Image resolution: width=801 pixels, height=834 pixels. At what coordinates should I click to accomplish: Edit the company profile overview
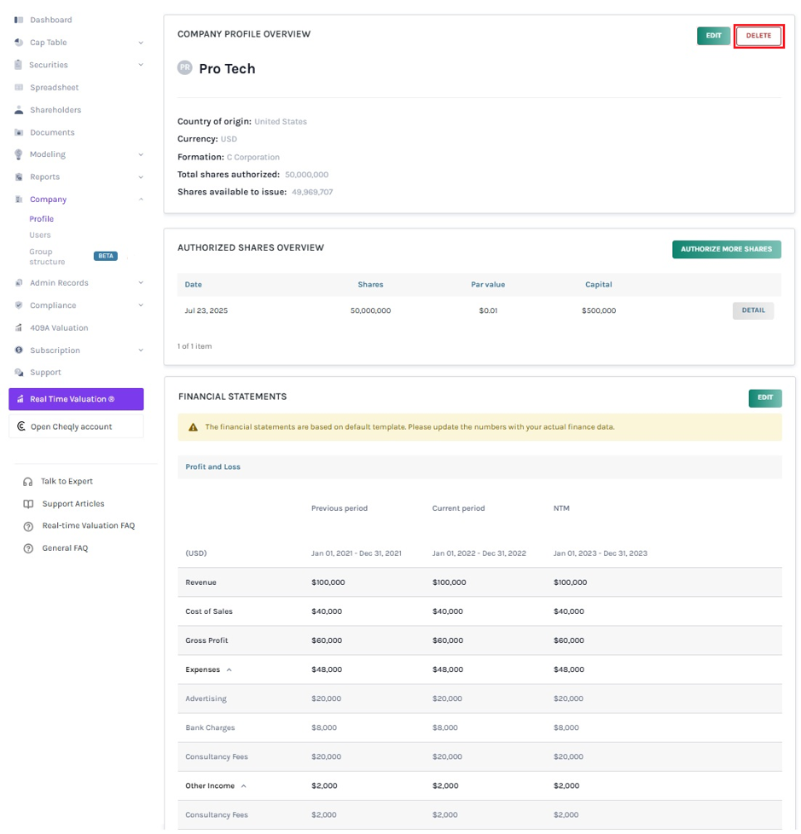point(713,36)
